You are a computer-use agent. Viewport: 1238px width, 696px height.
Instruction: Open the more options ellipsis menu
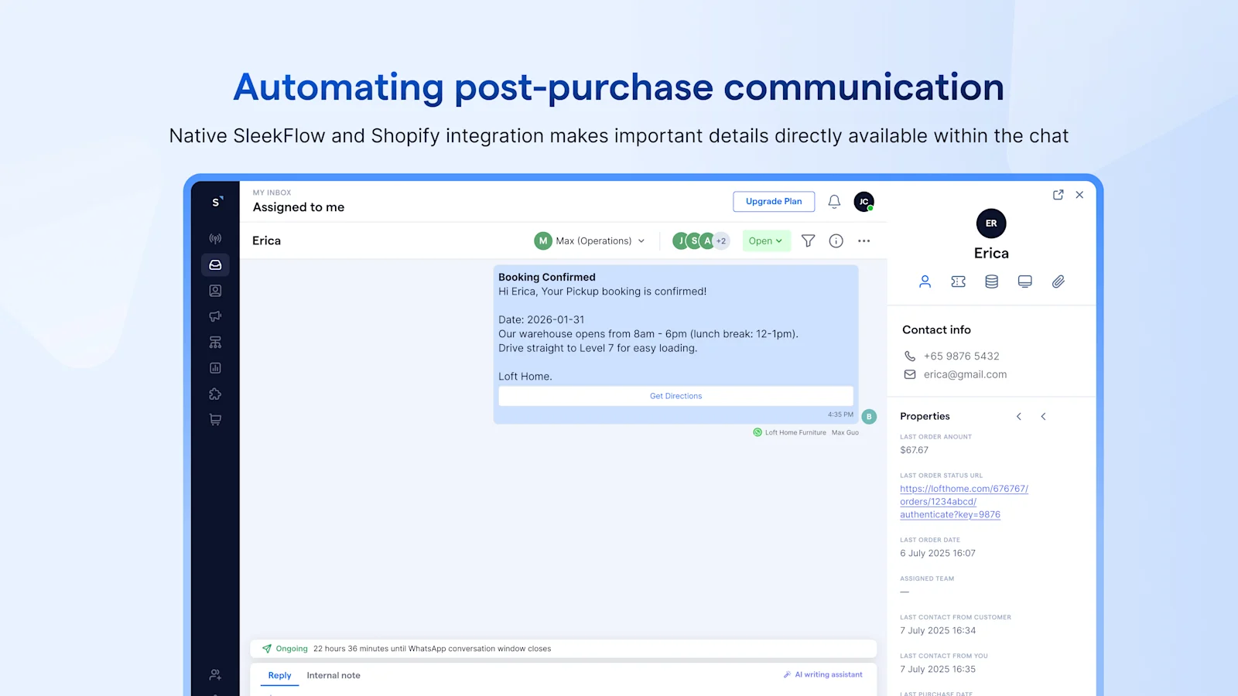(x=864, y=241)
